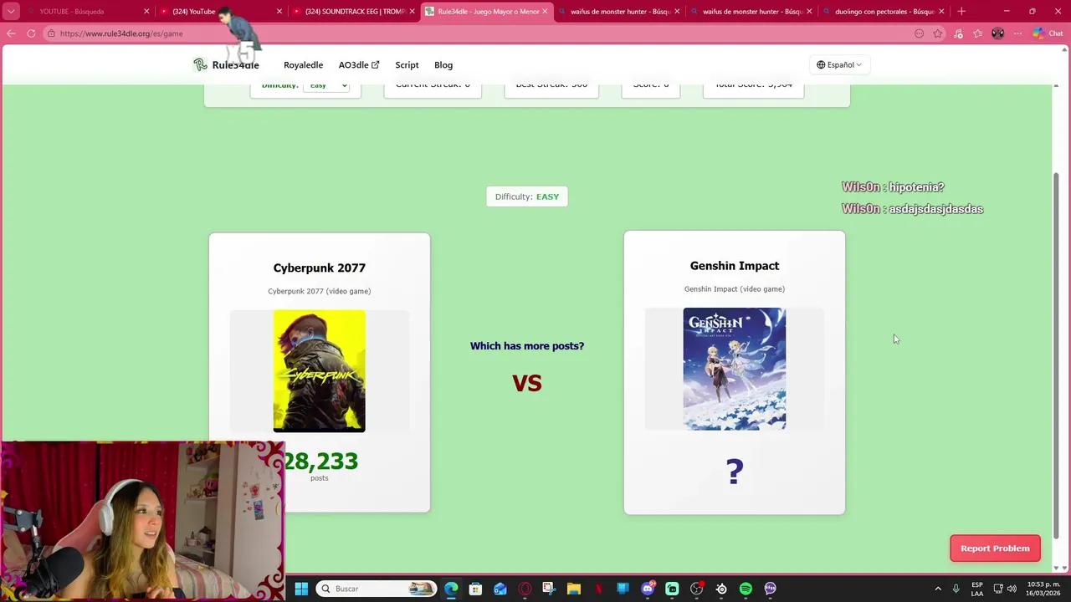
Task: Open Snipping Tool from the taskbar
Action: click(x=549, y=589)
